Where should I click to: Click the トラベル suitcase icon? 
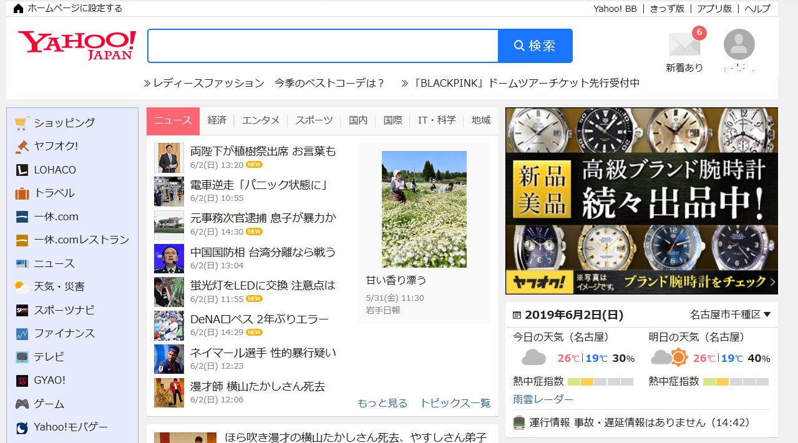point(22,193)
